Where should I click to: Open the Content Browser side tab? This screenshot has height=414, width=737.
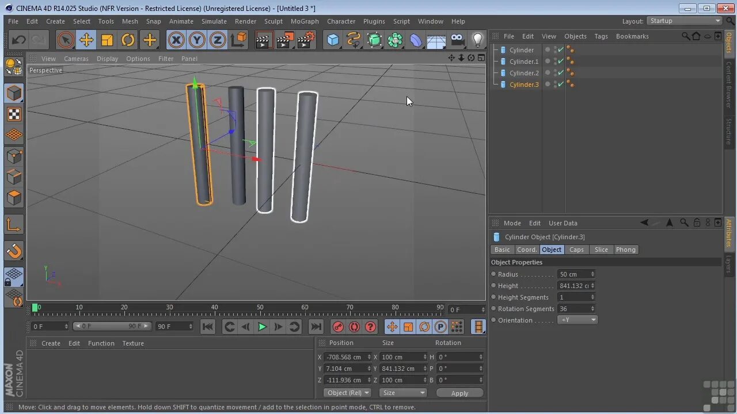pyautogui.click(x=729, y=85)
